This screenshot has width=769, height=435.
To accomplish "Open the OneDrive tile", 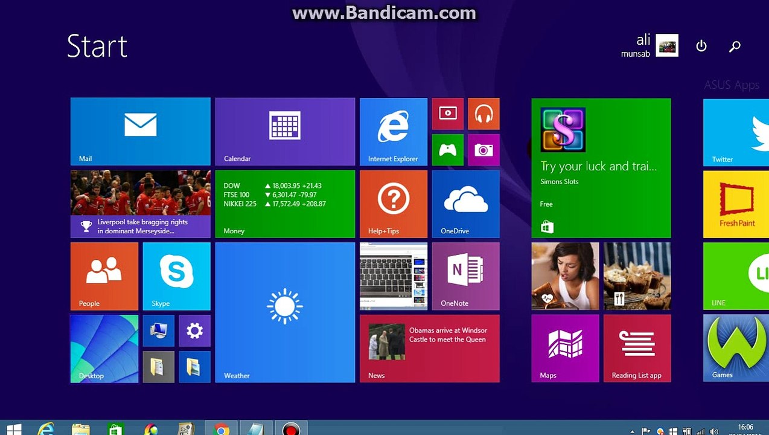I will 466,204.
